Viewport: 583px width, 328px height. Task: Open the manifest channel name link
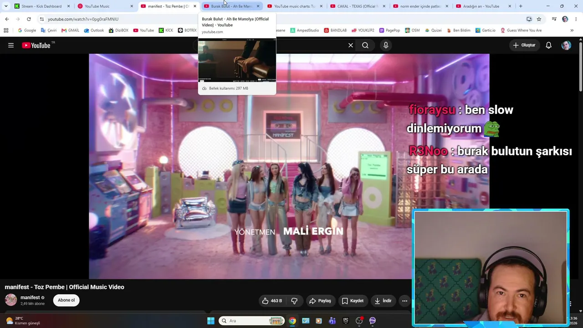[30, 297]
